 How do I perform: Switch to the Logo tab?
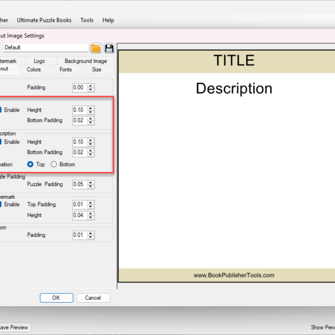click(x=39, y=61)
